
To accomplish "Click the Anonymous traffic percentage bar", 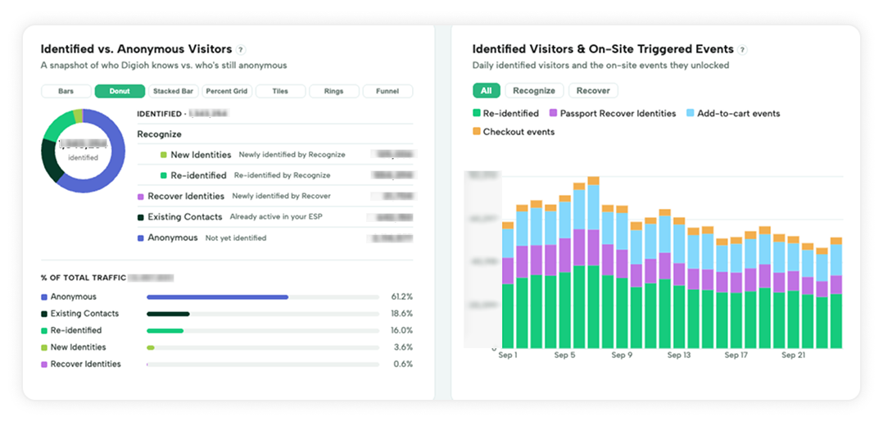I will (263, 297).
